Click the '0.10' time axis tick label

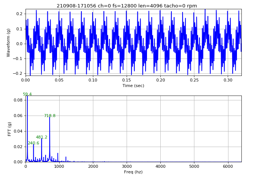(93, 80)
